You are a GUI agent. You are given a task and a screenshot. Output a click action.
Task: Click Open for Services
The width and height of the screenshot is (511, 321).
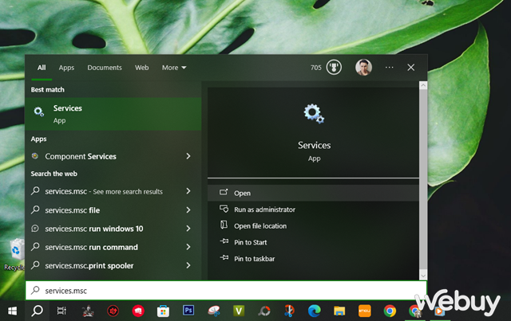(x=313, y=193)
